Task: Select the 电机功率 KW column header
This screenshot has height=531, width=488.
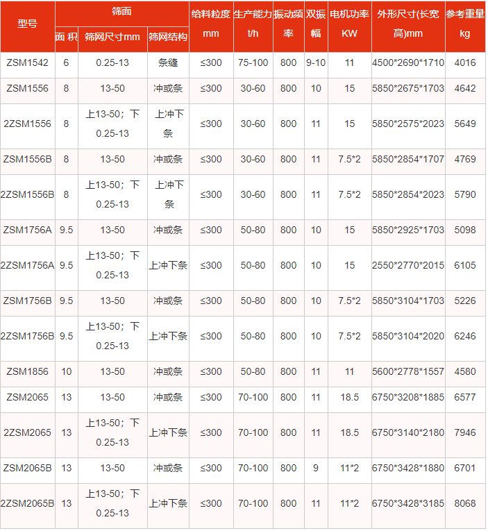Action: [349, 26]
